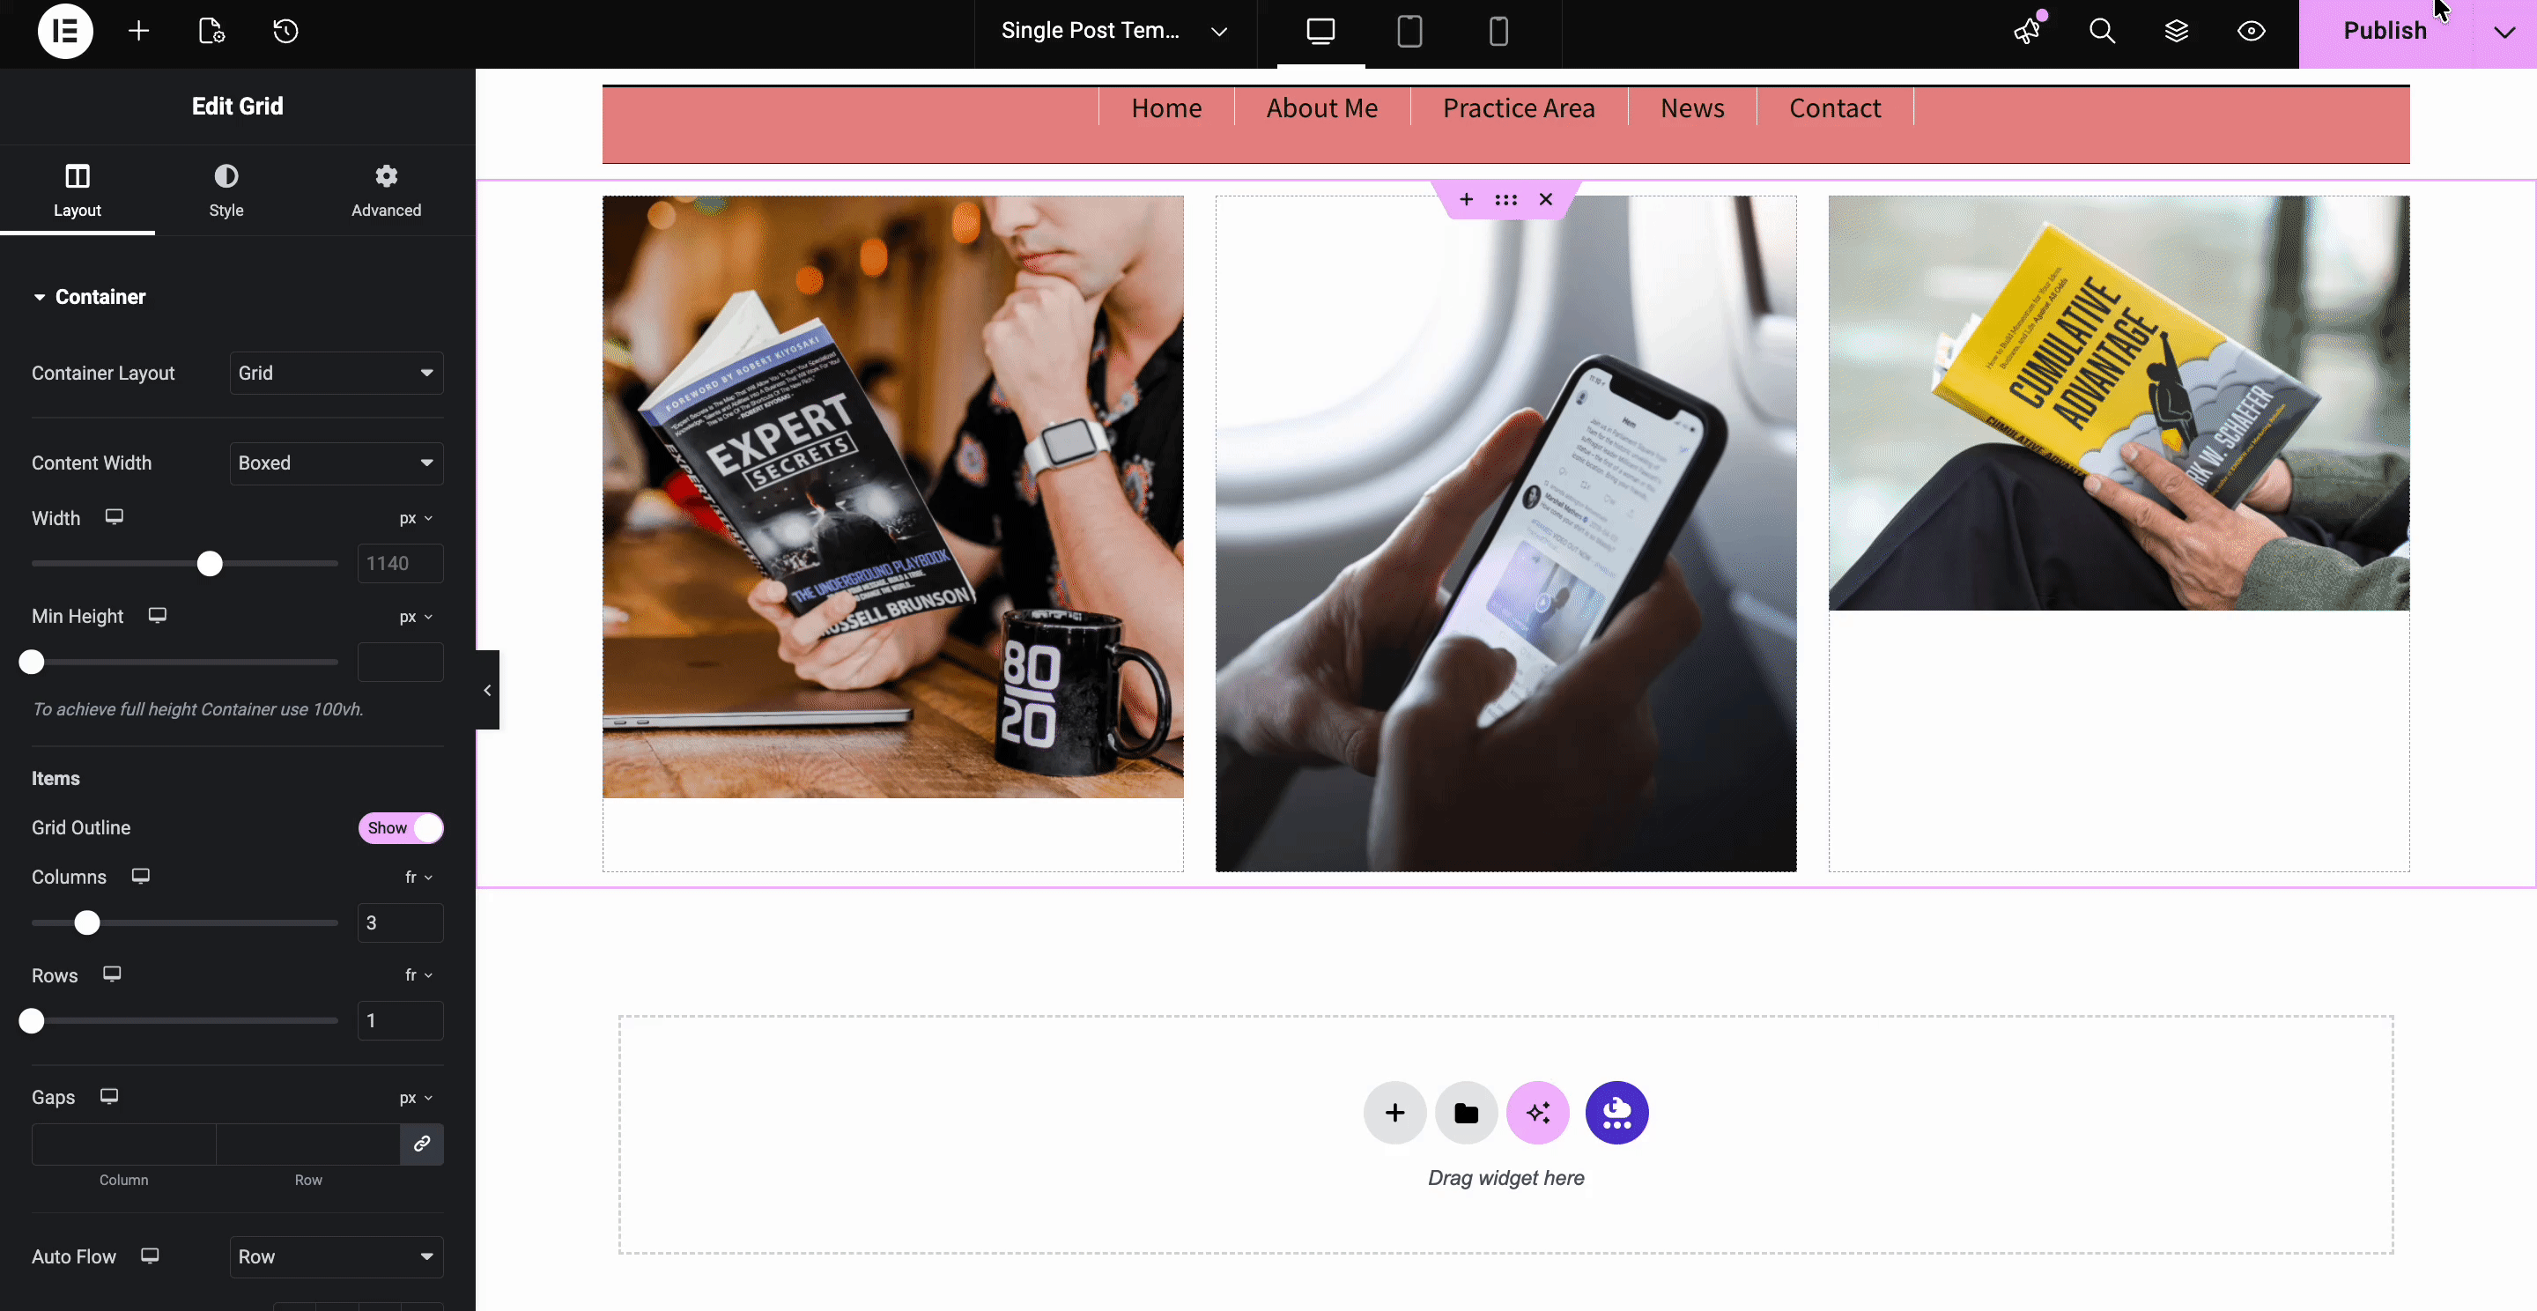The width and height of the screenshot is (2537, 1311).
Task: Open the Structure layers panel
Action: 2177,32
